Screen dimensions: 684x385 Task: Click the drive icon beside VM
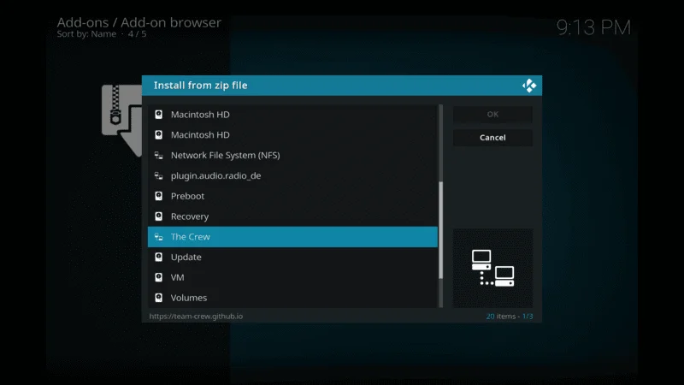coord(159,277)
